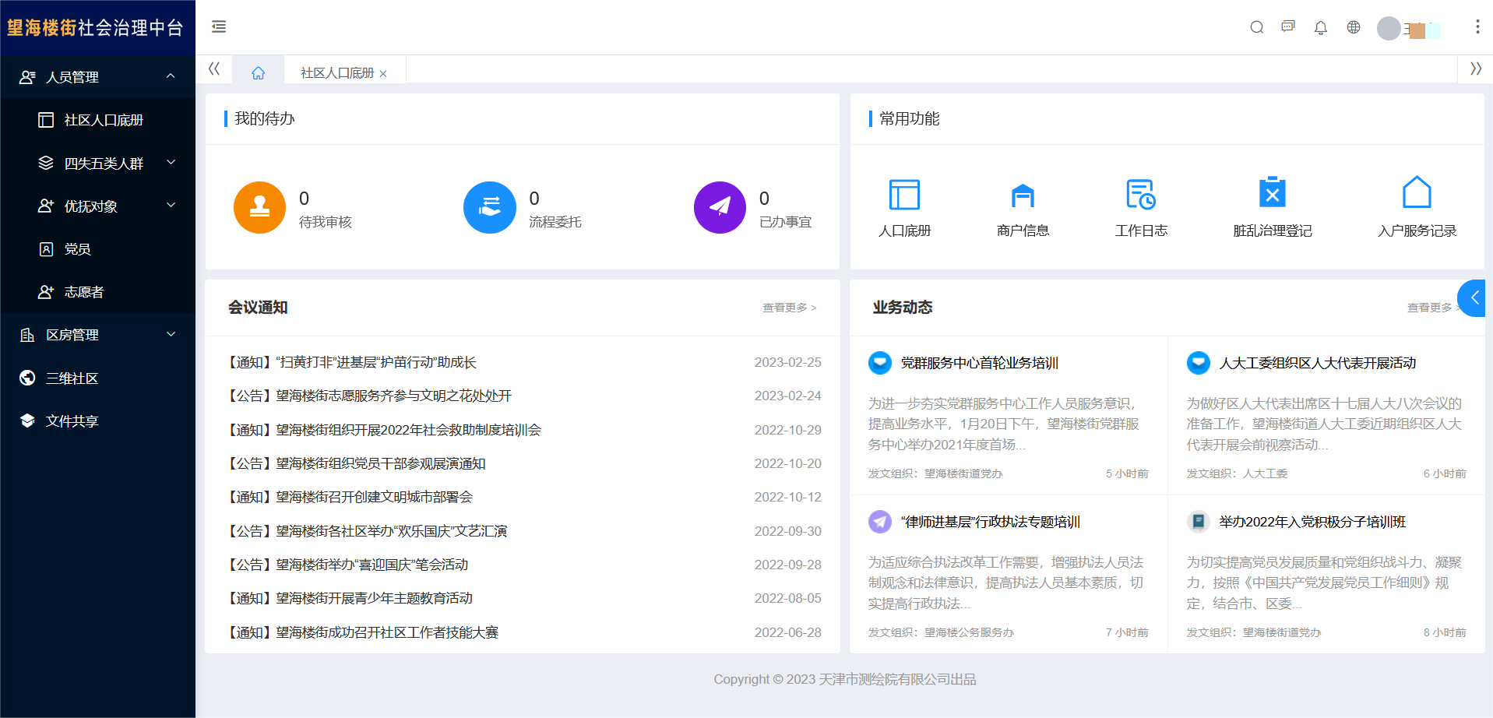Click 查看更多 in 会议通知 panel
Viewport: 1493px width, 718px height.
pos(789,308)
